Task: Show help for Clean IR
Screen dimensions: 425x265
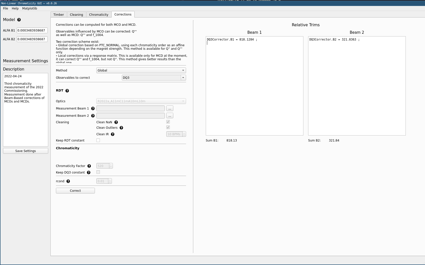Action: click(113, 134)
